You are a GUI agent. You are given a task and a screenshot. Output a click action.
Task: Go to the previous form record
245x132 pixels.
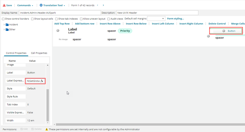[97, 5]
